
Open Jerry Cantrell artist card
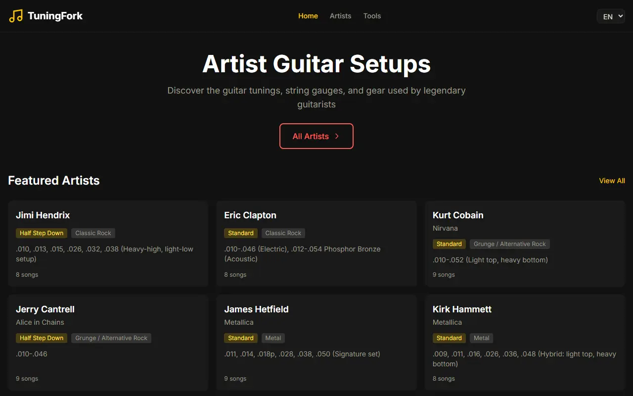point(108,343)
